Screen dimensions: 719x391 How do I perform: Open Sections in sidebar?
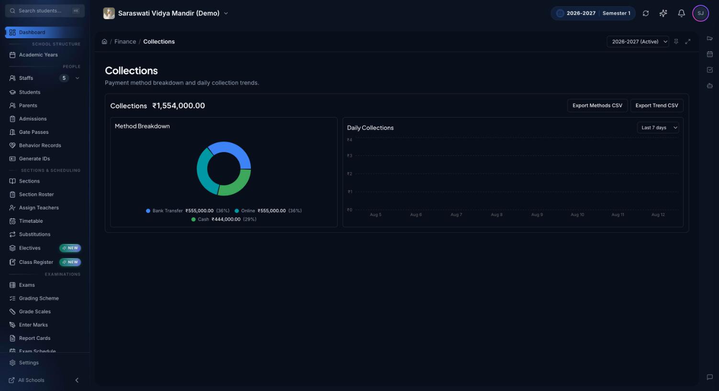[x=45, y=181]
